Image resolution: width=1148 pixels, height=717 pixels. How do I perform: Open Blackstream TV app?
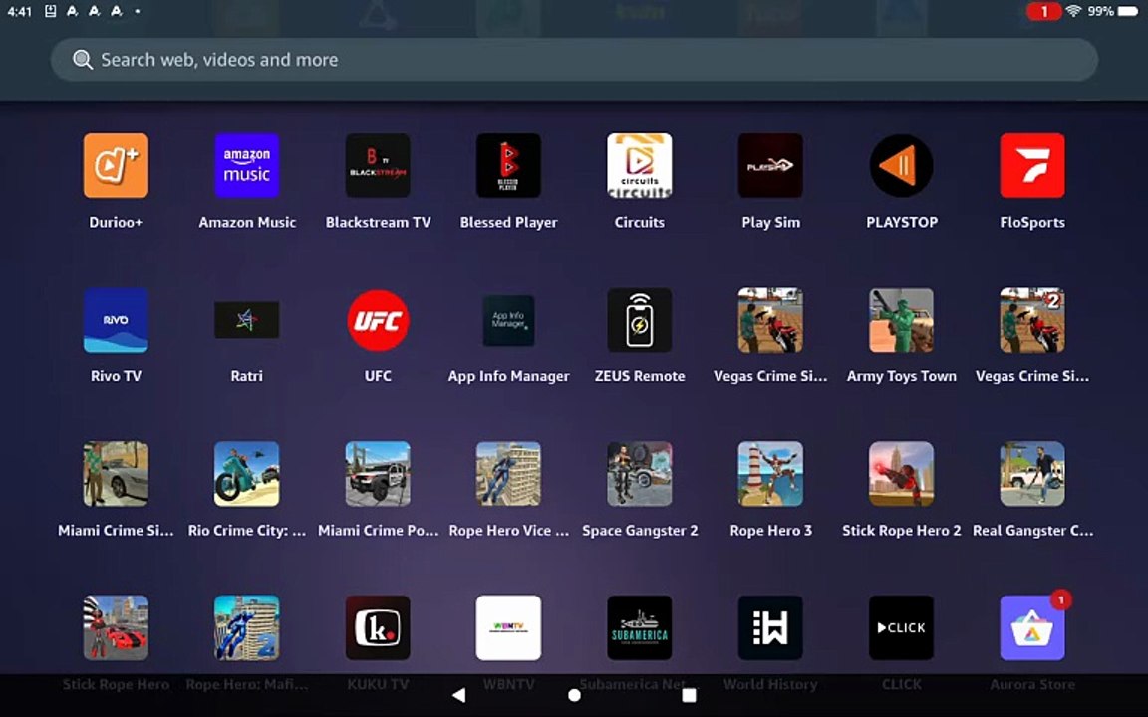[378, 166]
